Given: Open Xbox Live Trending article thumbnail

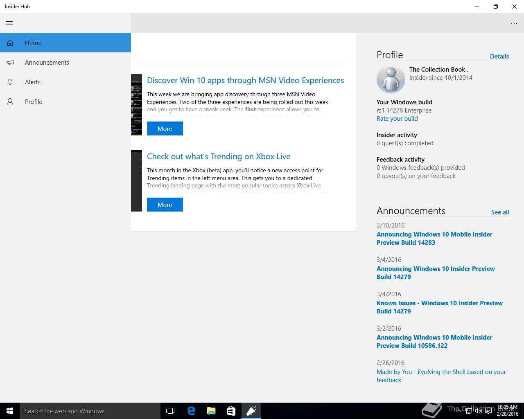Looking at the screenshot, I should click(x=136, y=181).
